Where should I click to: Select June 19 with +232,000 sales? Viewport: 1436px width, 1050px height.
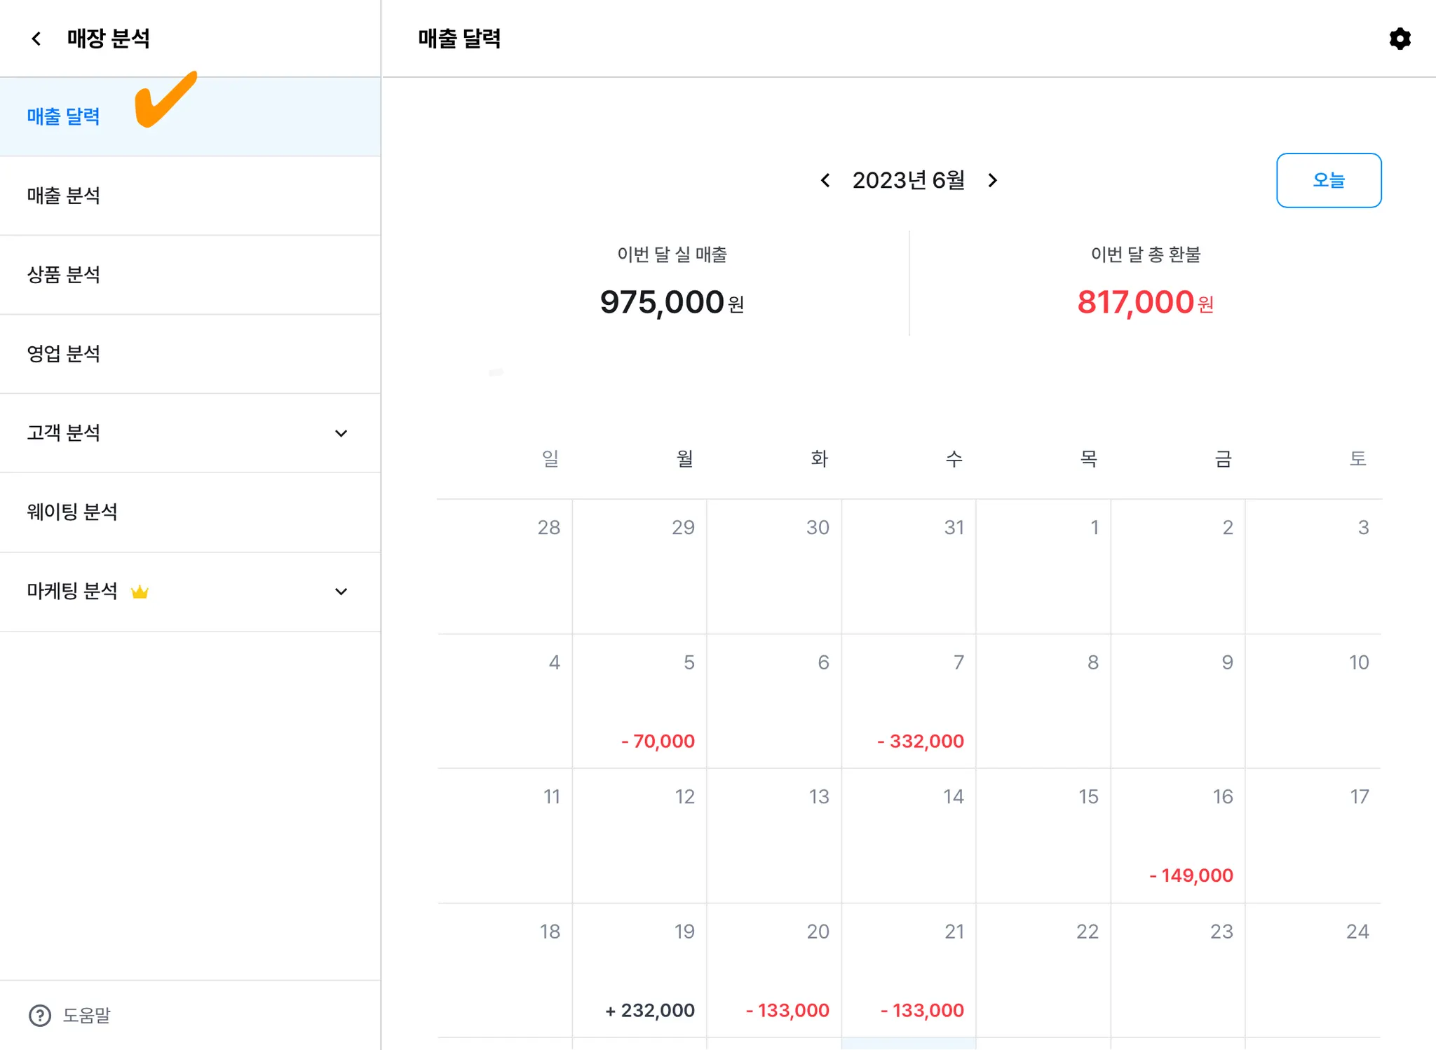639,971
